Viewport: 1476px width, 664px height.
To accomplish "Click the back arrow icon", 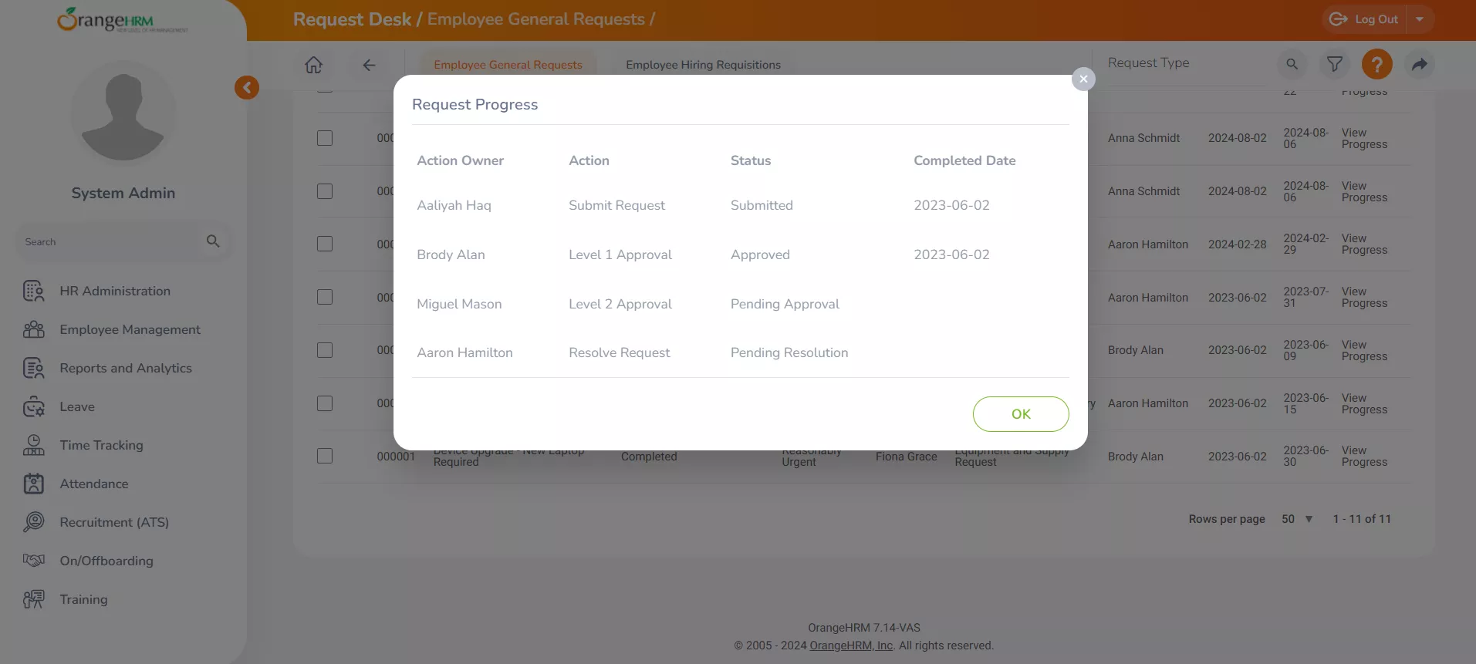I will (369, 65).
